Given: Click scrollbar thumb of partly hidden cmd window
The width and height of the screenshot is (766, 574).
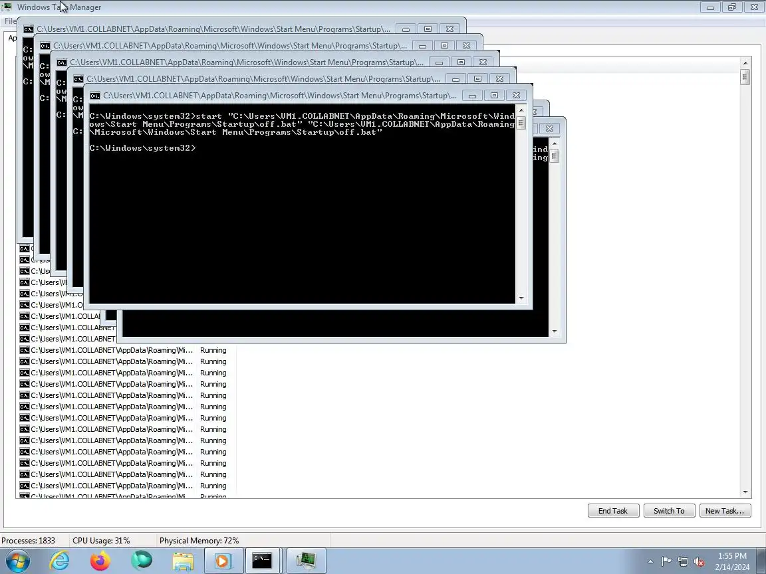Looking at the screenshot, I should (x=554, y=155).
